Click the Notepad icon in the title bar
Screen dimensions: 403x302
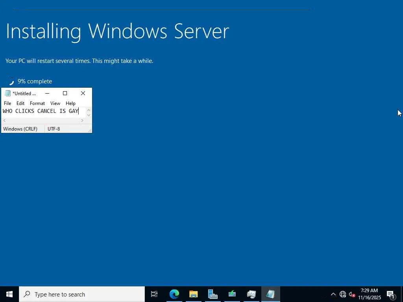pyautogui.click(x=8, y=93)
